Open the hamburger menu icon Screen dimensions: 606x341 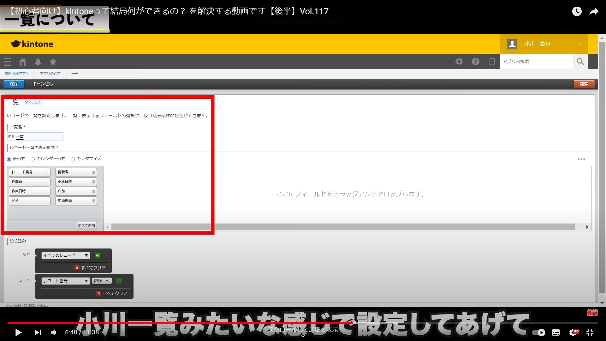click(x=8, y=62)
